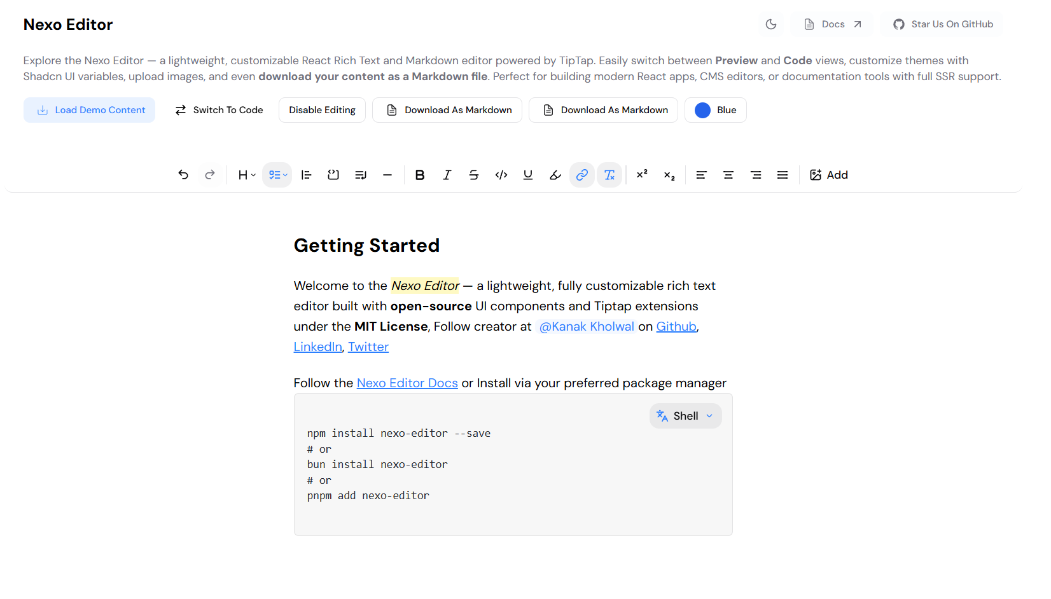Load Demo Content into the editor
1051x599 pixels.
[x=89, y=110]
